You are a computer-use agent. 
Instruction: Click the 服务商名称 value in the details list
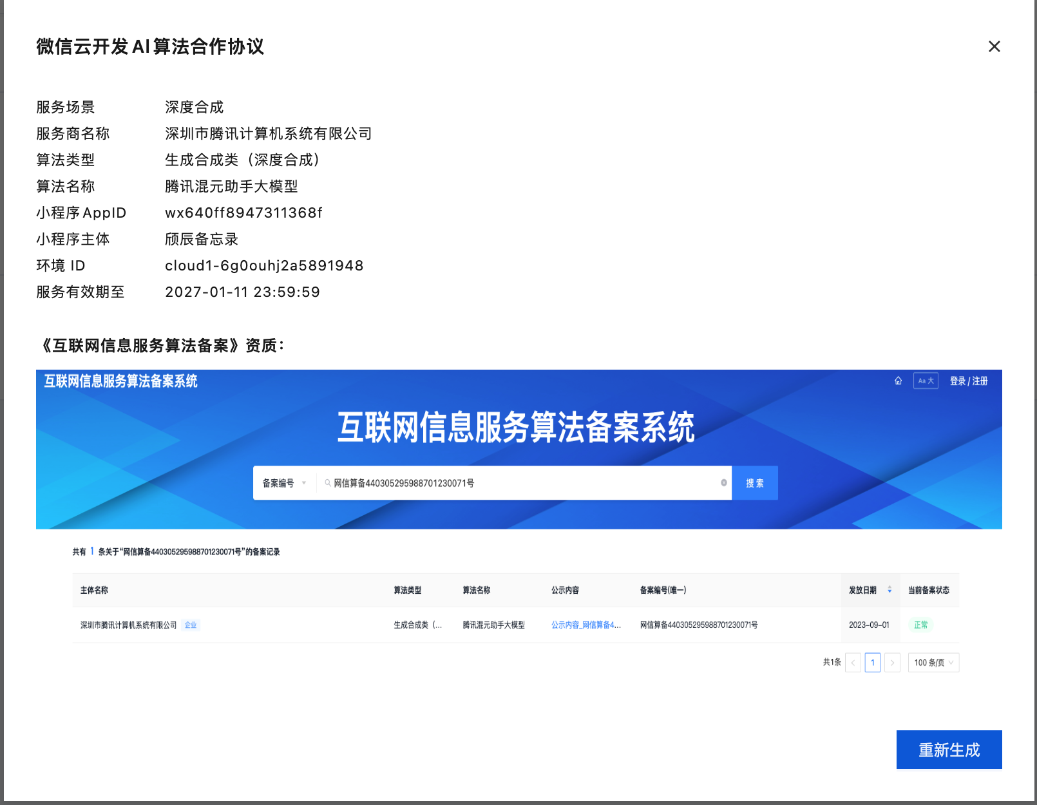[269, 133]
